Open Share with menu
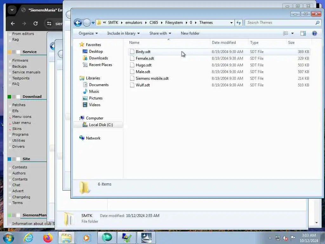Viewport: 325px width, 244px height. pyautogui.click(x=160, y=33)
